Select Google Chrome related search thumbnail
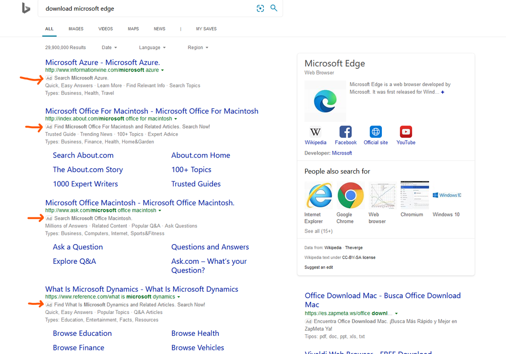Screen dimensions: 506x354 351,195
